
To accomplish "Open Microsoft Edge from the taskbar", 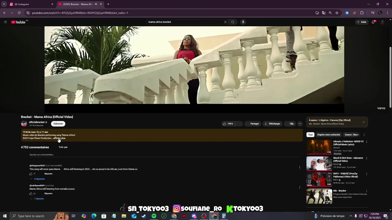I will point(94,216).
